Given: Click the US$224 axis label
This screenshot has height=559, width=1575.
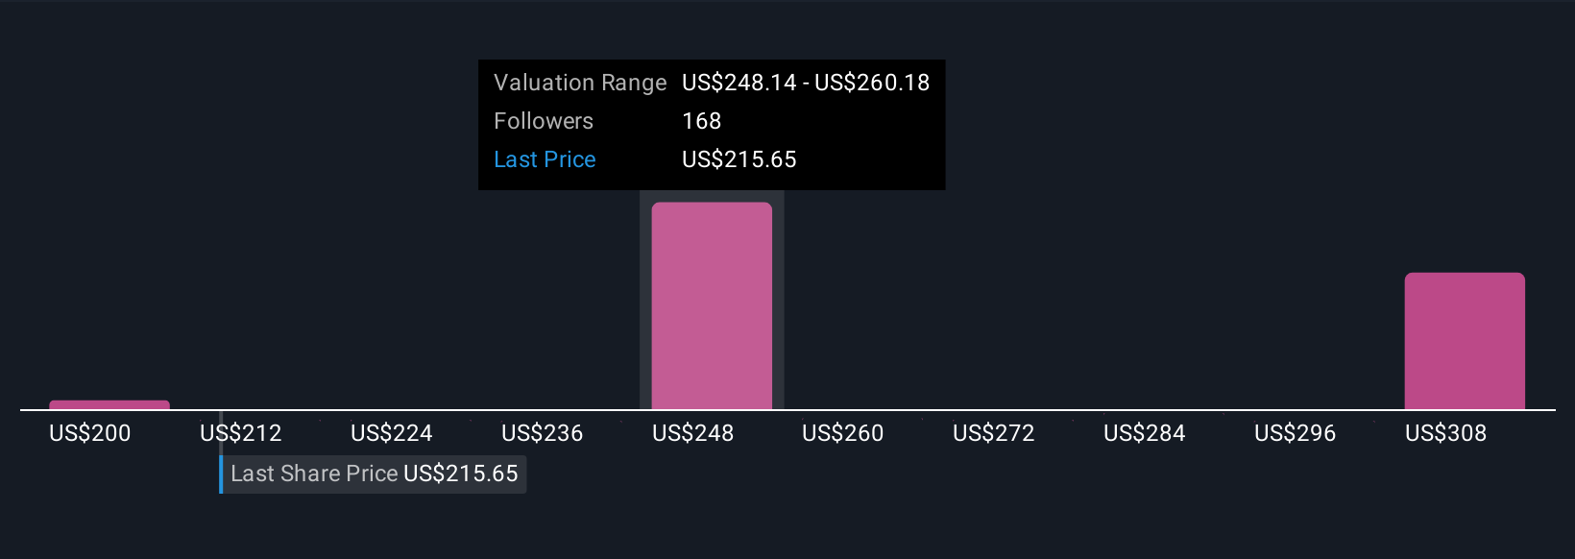Looking at the screenshot, I should click(x=392, y=433).
